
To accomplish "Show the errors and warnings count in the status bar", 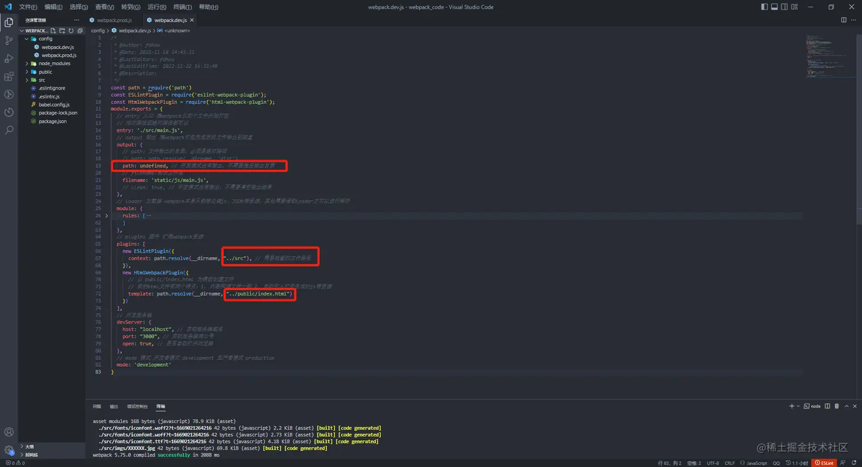I will pos(15,463).
